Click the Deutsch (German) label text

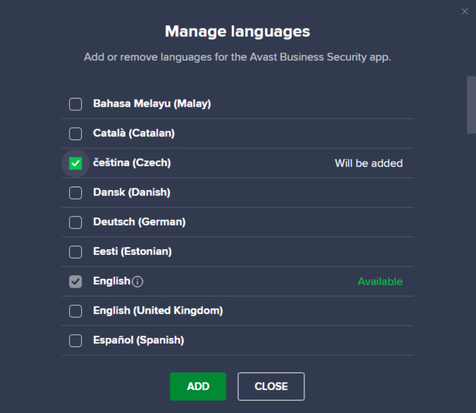(x=139, y=222)
